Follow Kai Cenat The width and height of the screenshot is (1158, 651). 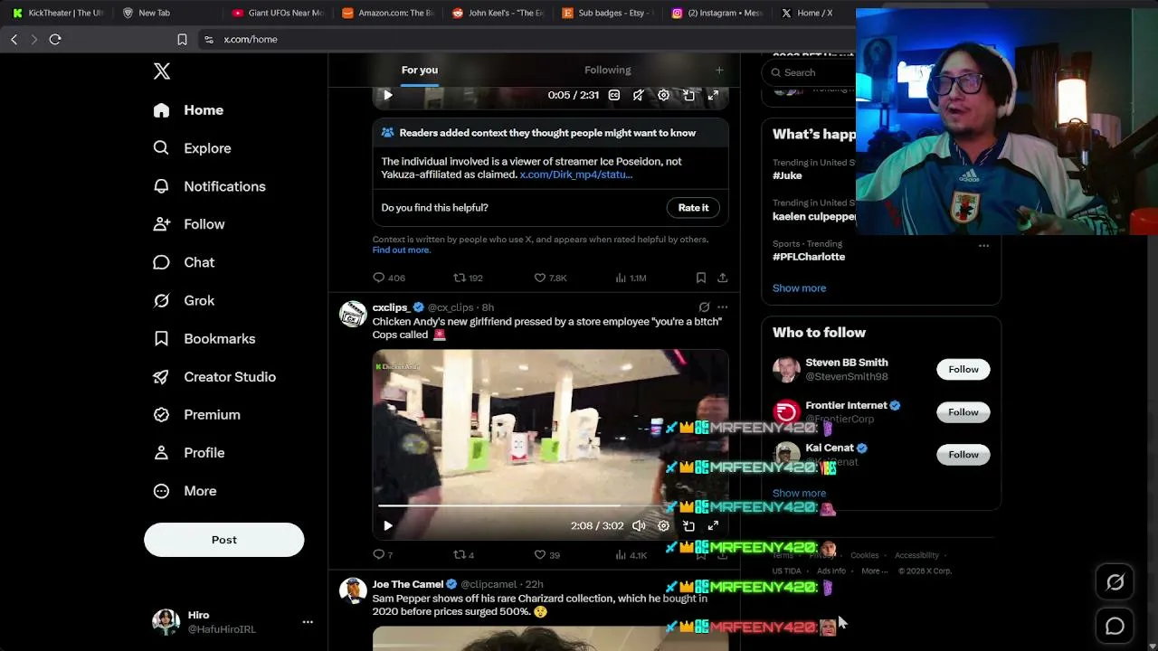963,455
